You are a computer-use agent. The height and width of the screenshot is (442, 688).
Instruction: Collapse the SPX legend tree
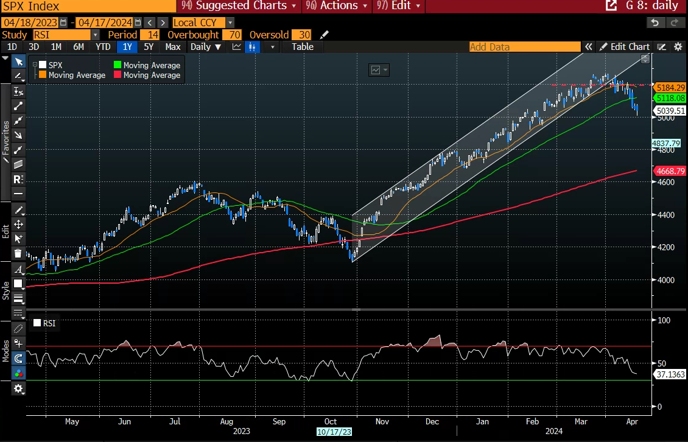click(x=35, y=65)
